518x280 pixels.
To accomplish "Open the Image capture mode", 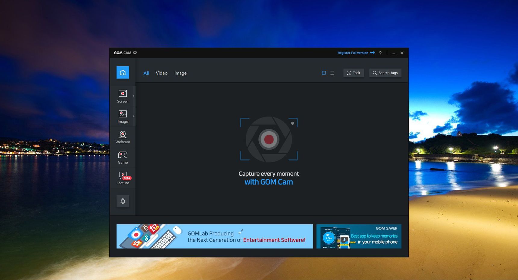I will click(123, 117).
